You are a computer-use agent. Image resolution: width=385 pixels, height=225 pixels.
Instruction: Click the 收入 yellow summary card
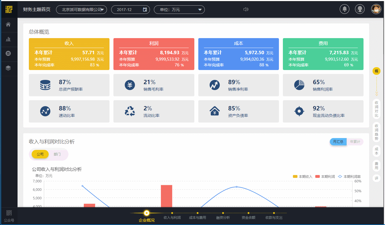(x=69, y=54)
